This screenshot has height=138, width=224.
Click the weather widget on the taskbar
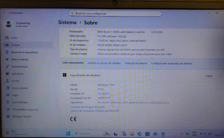click(16, 133)
